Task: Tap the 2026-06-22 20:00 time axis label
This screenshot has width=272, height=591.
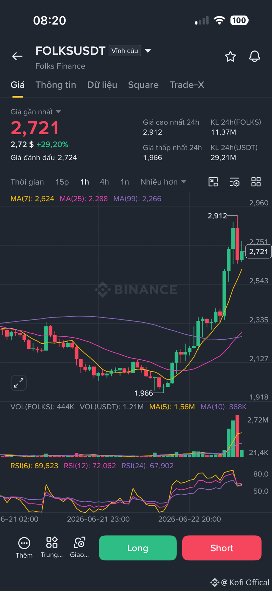Action: click(190, 519)
